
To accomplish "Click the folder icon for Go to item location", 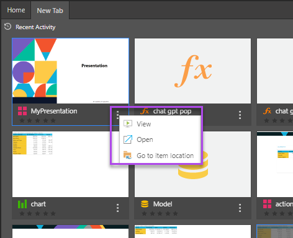I will tap(128, 155).
